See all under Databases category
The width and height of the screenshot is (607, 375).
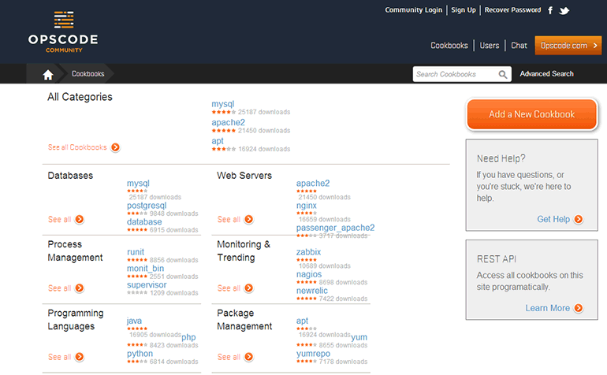coord(65,220)
